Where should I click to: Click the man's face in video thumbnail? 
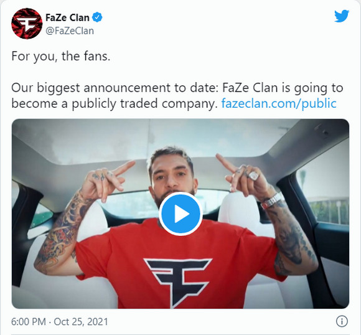tap(171, 177)
